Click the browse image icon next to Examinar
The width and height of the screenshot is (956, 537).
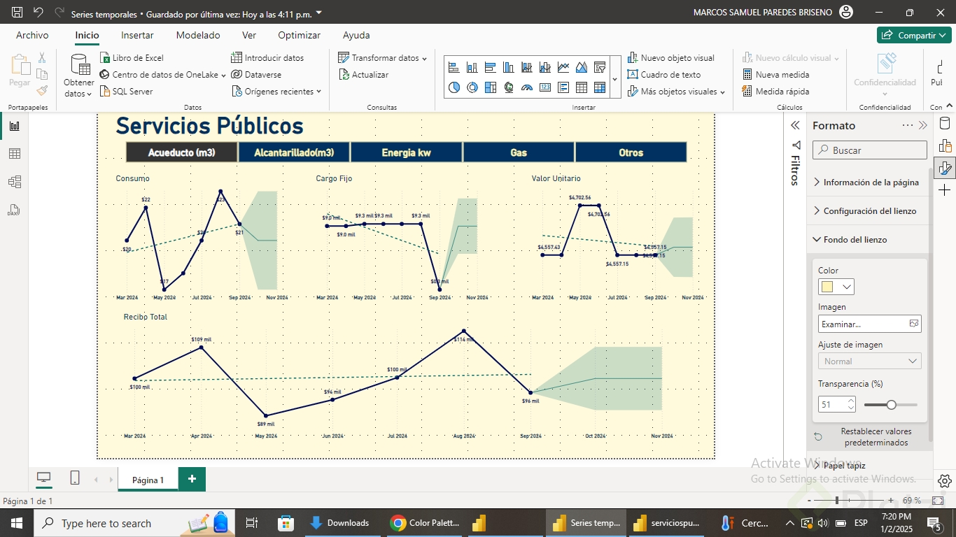pos(913,324)
